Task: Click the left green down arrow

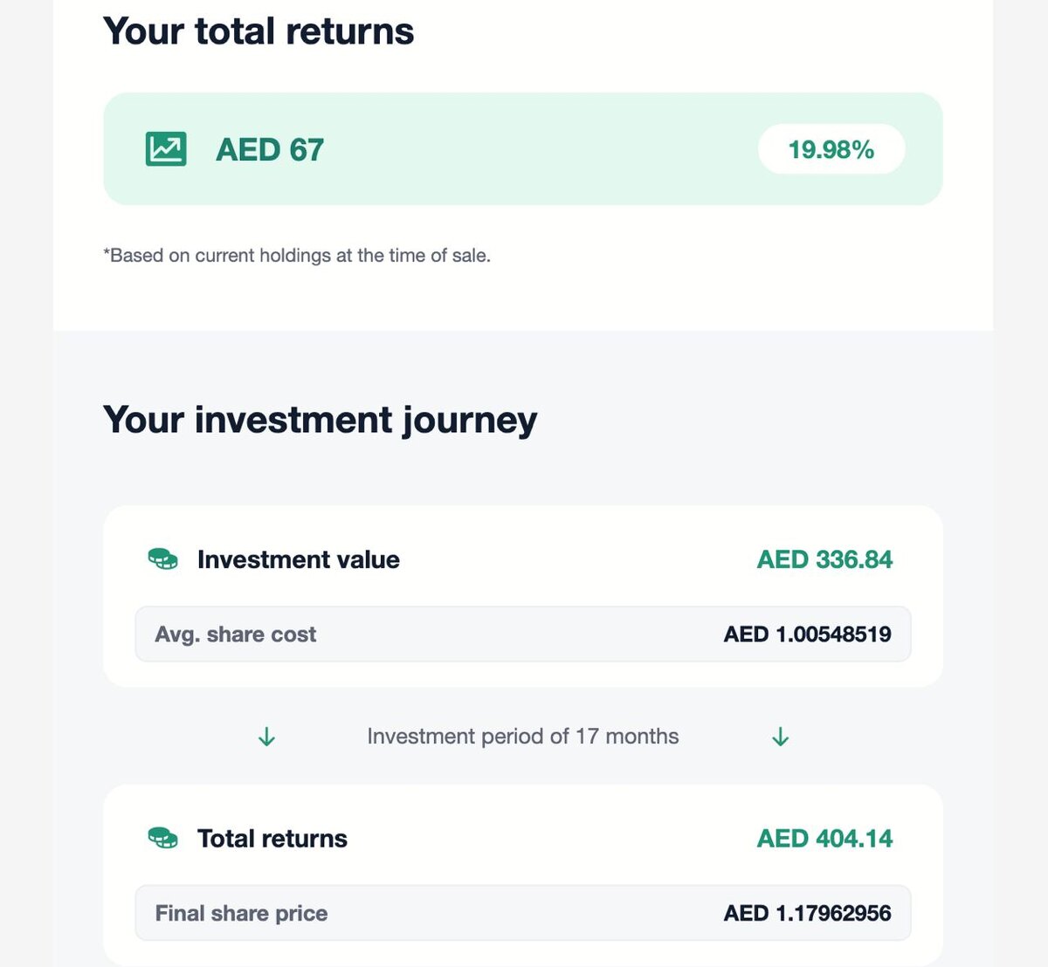Action: [x=267, y=737]
